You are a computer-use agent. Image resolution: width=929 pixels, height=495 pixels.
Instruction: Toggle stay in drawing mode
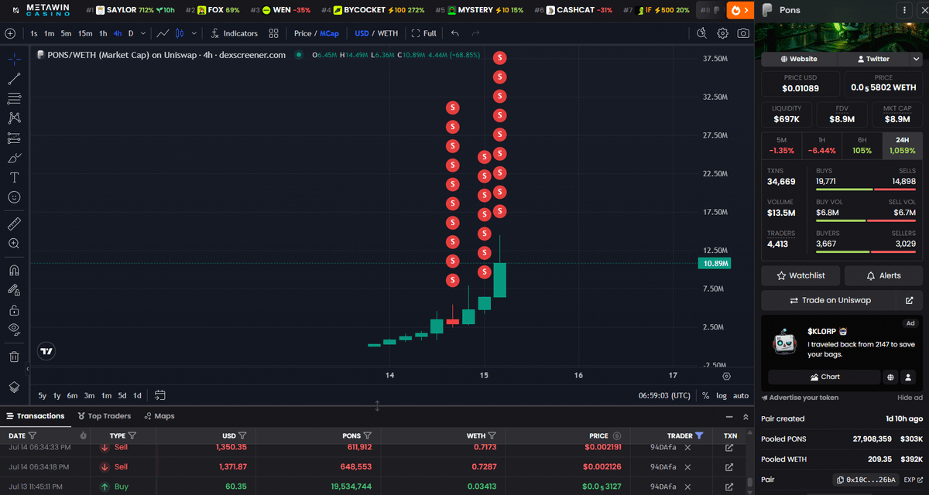pyautogui.click(x=14, y=290)
